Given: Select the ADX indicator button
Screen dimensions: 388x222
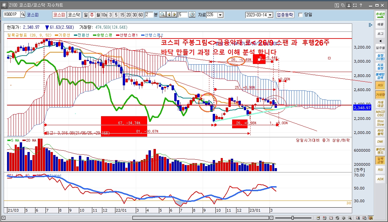Looking at the screenshot, I should click(380, 179).
